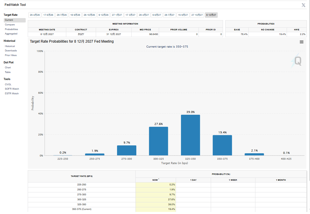Select the 29 4月26 meeting date tab

35,15
